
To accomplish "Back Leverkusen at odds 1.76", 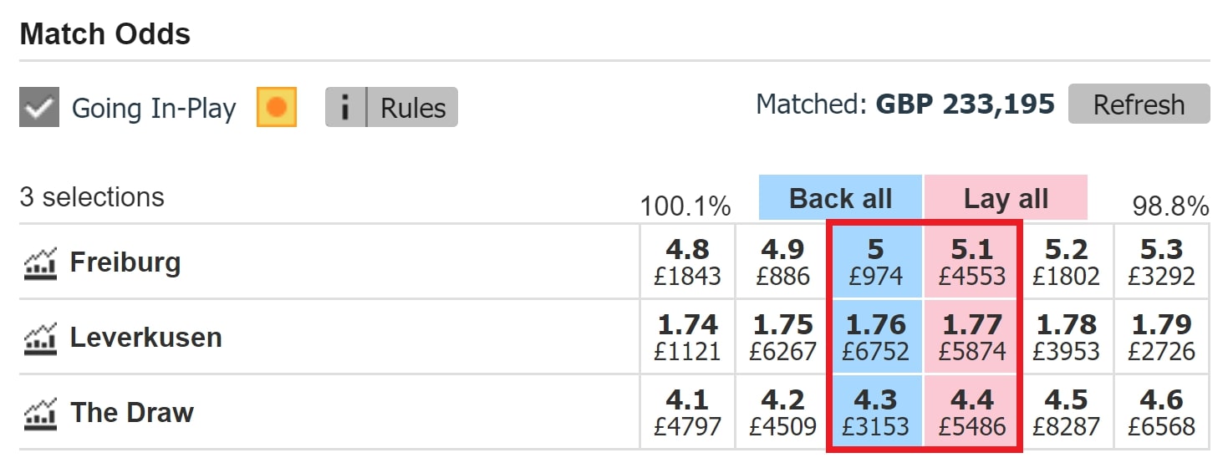I will point(875,337).
